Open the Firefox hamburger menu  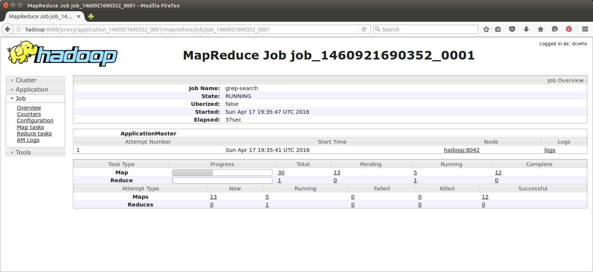tap(585, 29)
